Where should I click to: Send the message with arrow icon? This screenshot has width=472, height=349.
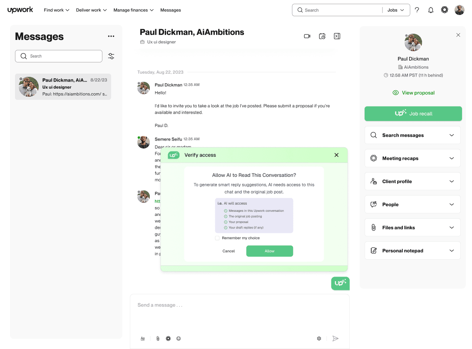335,339
